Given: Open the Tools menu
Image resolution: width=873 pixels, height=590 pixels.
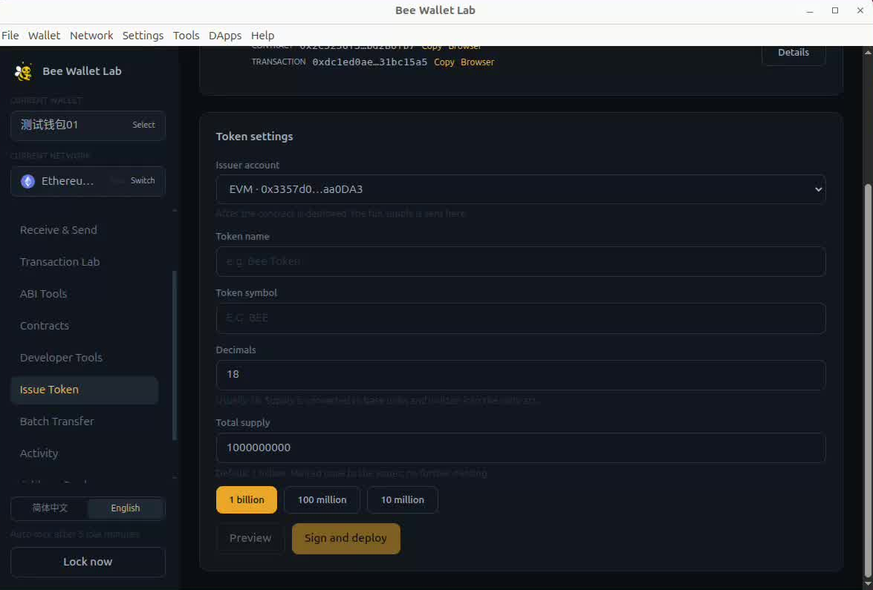Looking at the screenshot, I should click(x=186, y=36).
